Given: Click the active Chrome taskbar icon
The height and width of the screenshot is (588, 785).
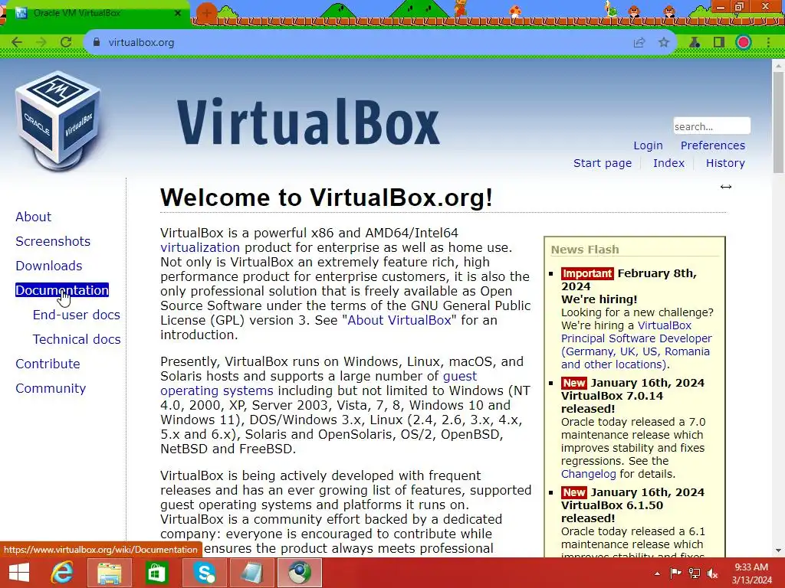Looking at the screenshot, I should (300, 573).
